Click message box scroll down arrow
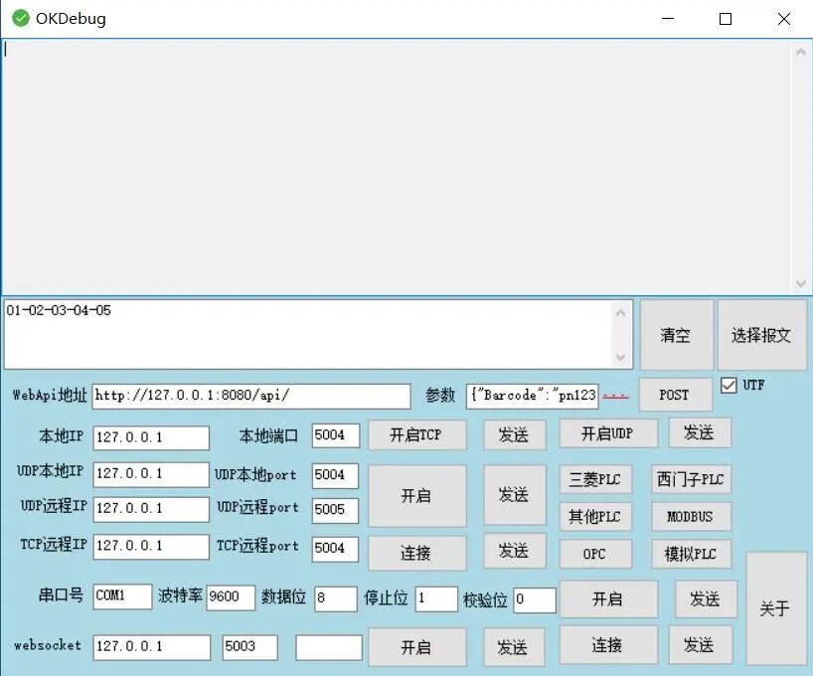 tap(620, 357)
